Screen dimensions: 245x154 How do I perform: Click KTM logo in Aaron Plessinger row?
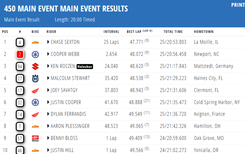pos(35,127)
